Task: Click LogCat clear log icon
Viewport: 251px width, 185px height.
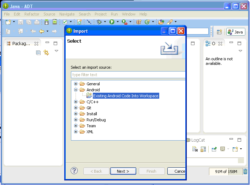Action: point(195,149)
